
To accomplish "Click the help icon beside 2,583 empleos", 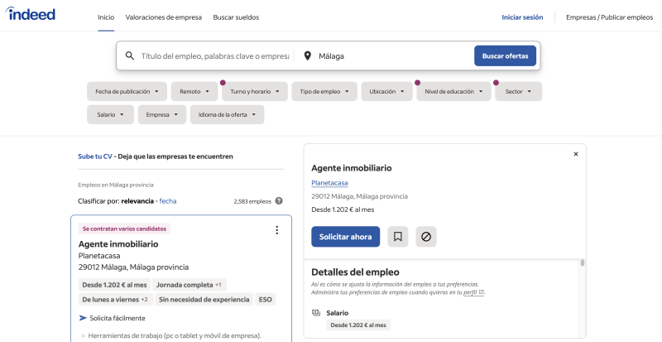I will coord(279,200).
